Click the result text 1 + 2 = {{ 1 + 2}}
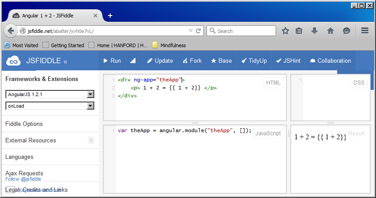 click(320, 137)
